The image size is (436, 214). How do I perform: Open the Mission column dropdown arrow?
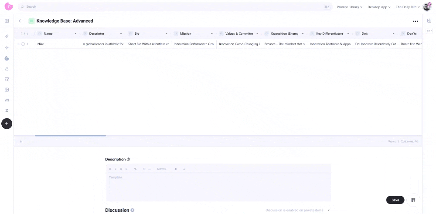click(212, 33)
